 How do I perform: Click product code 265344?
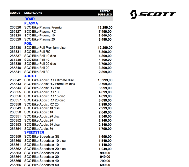15,88
